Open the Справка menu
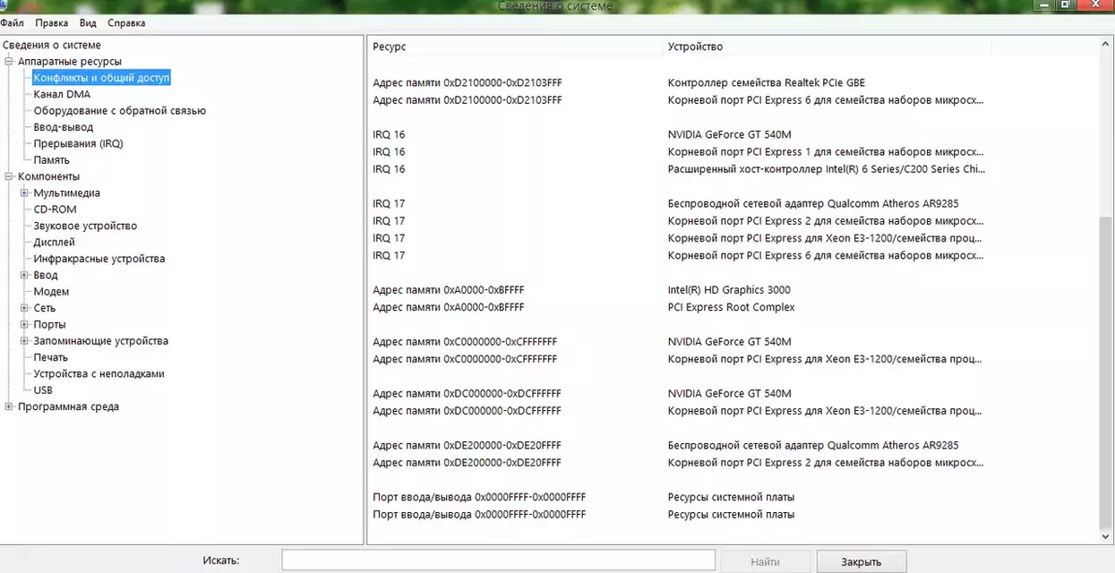 (126, 22)
